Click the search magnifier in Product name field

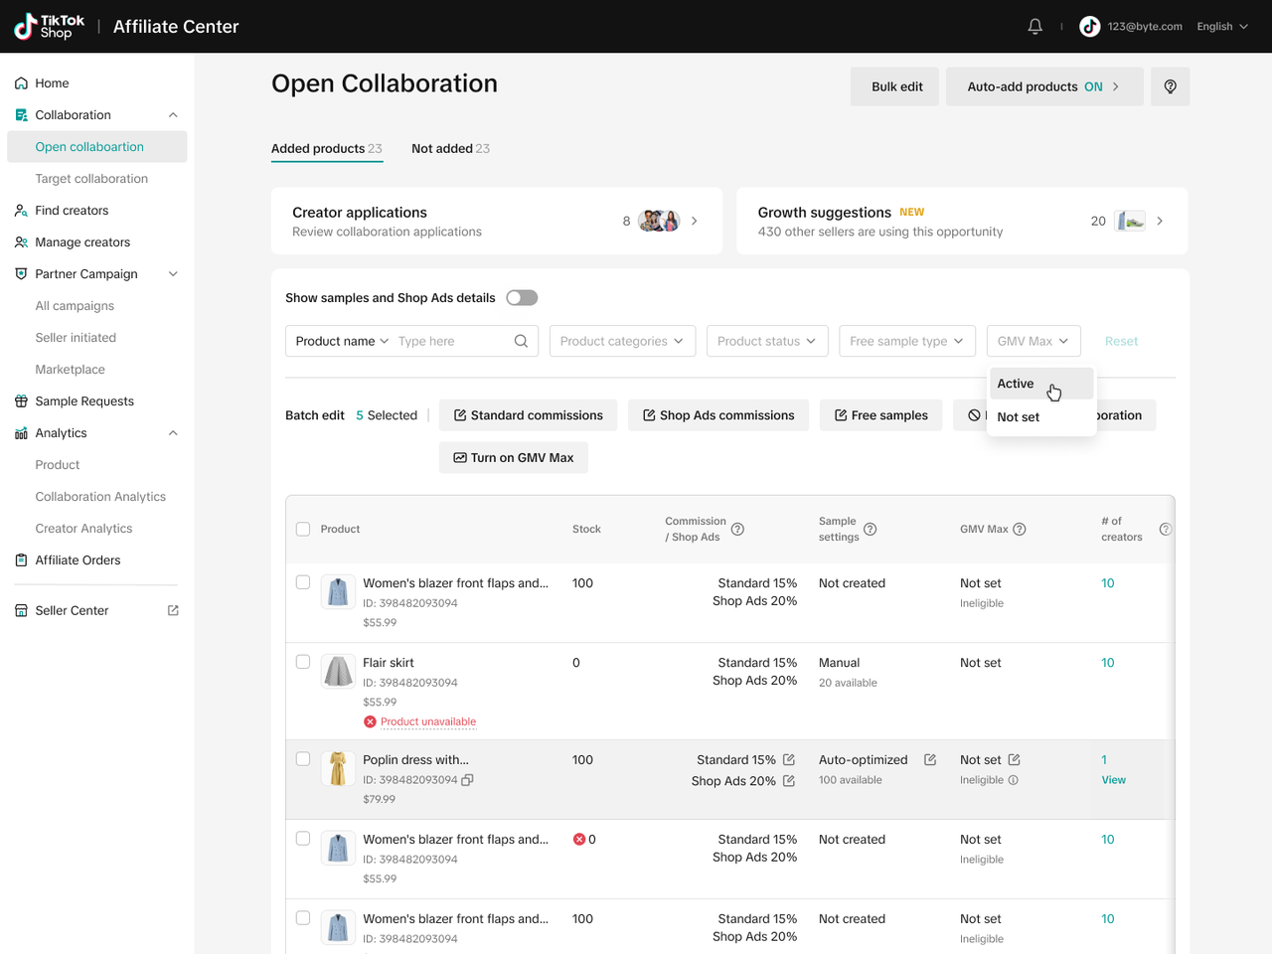click(521, 341)
